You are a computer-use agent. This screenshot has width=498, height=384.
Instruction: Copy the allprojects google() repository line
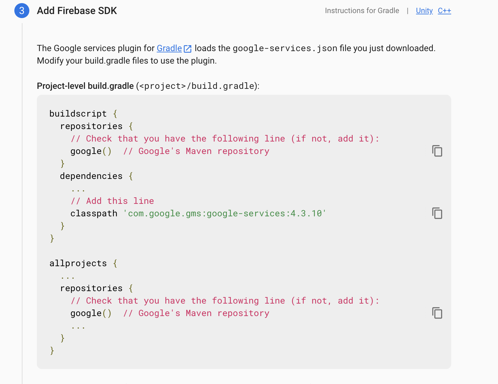[x=437, y=313]
